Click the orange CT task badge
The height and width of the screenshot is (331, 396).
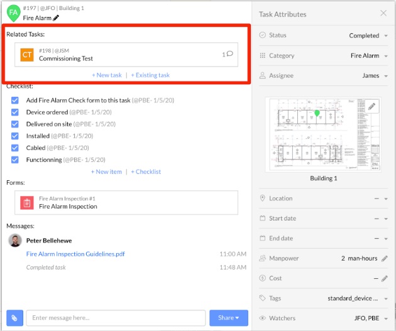(x=27, y=55)
